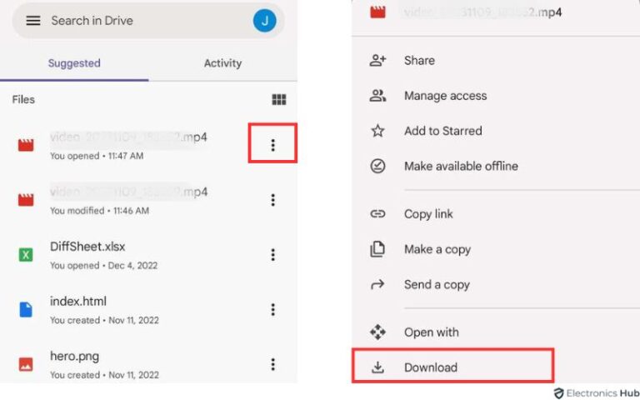640x400 pixels.
Task: Click the video icon of the file opened 11:47 AM
Action: [26, 145]
